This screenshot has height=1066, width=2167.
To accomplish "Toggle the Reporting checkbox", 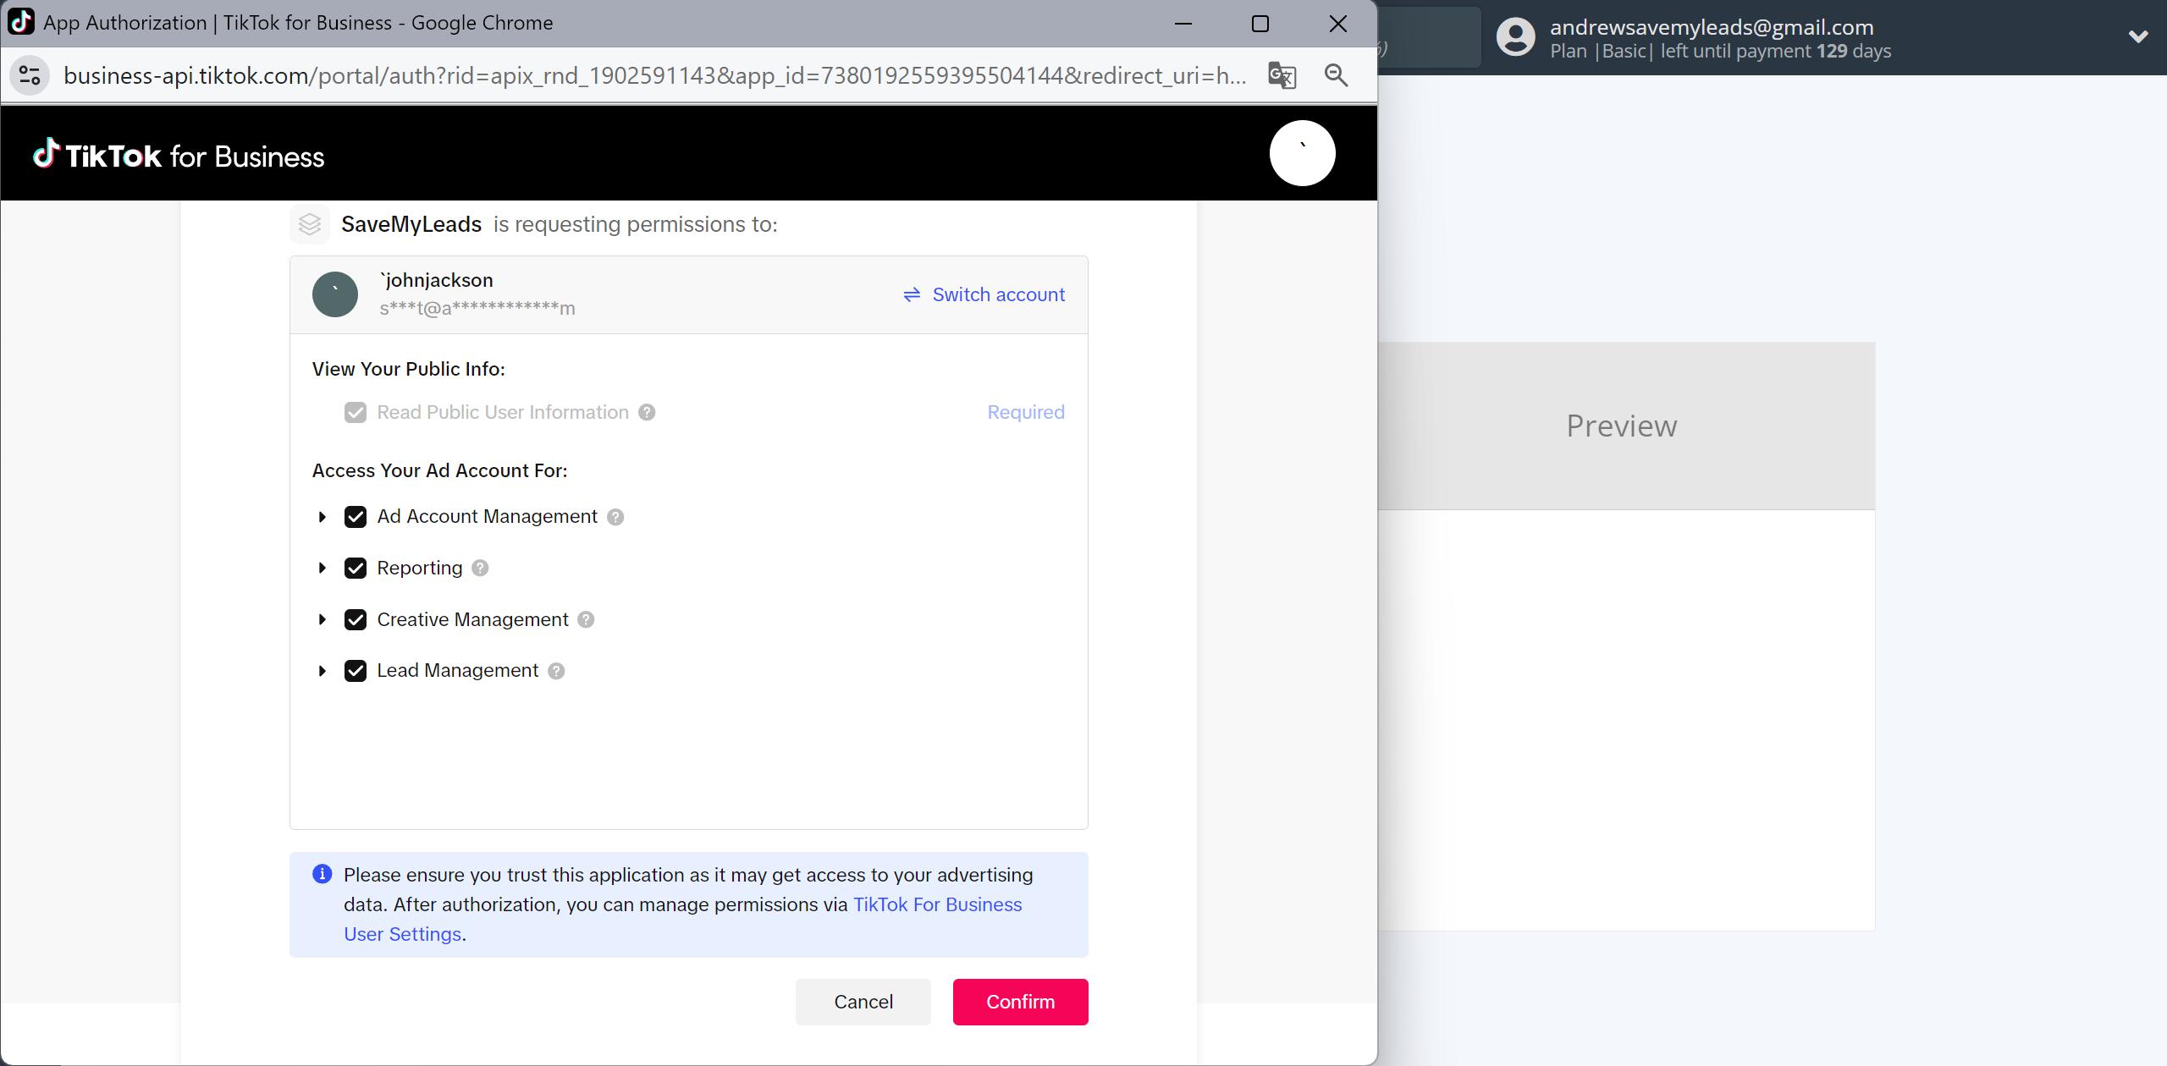I will [356, 568].
